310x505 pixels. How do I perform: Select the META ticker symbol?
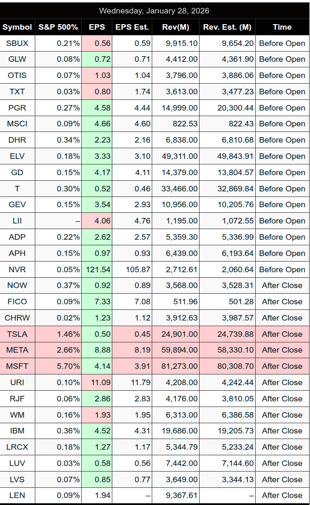[x=17, y=350]
